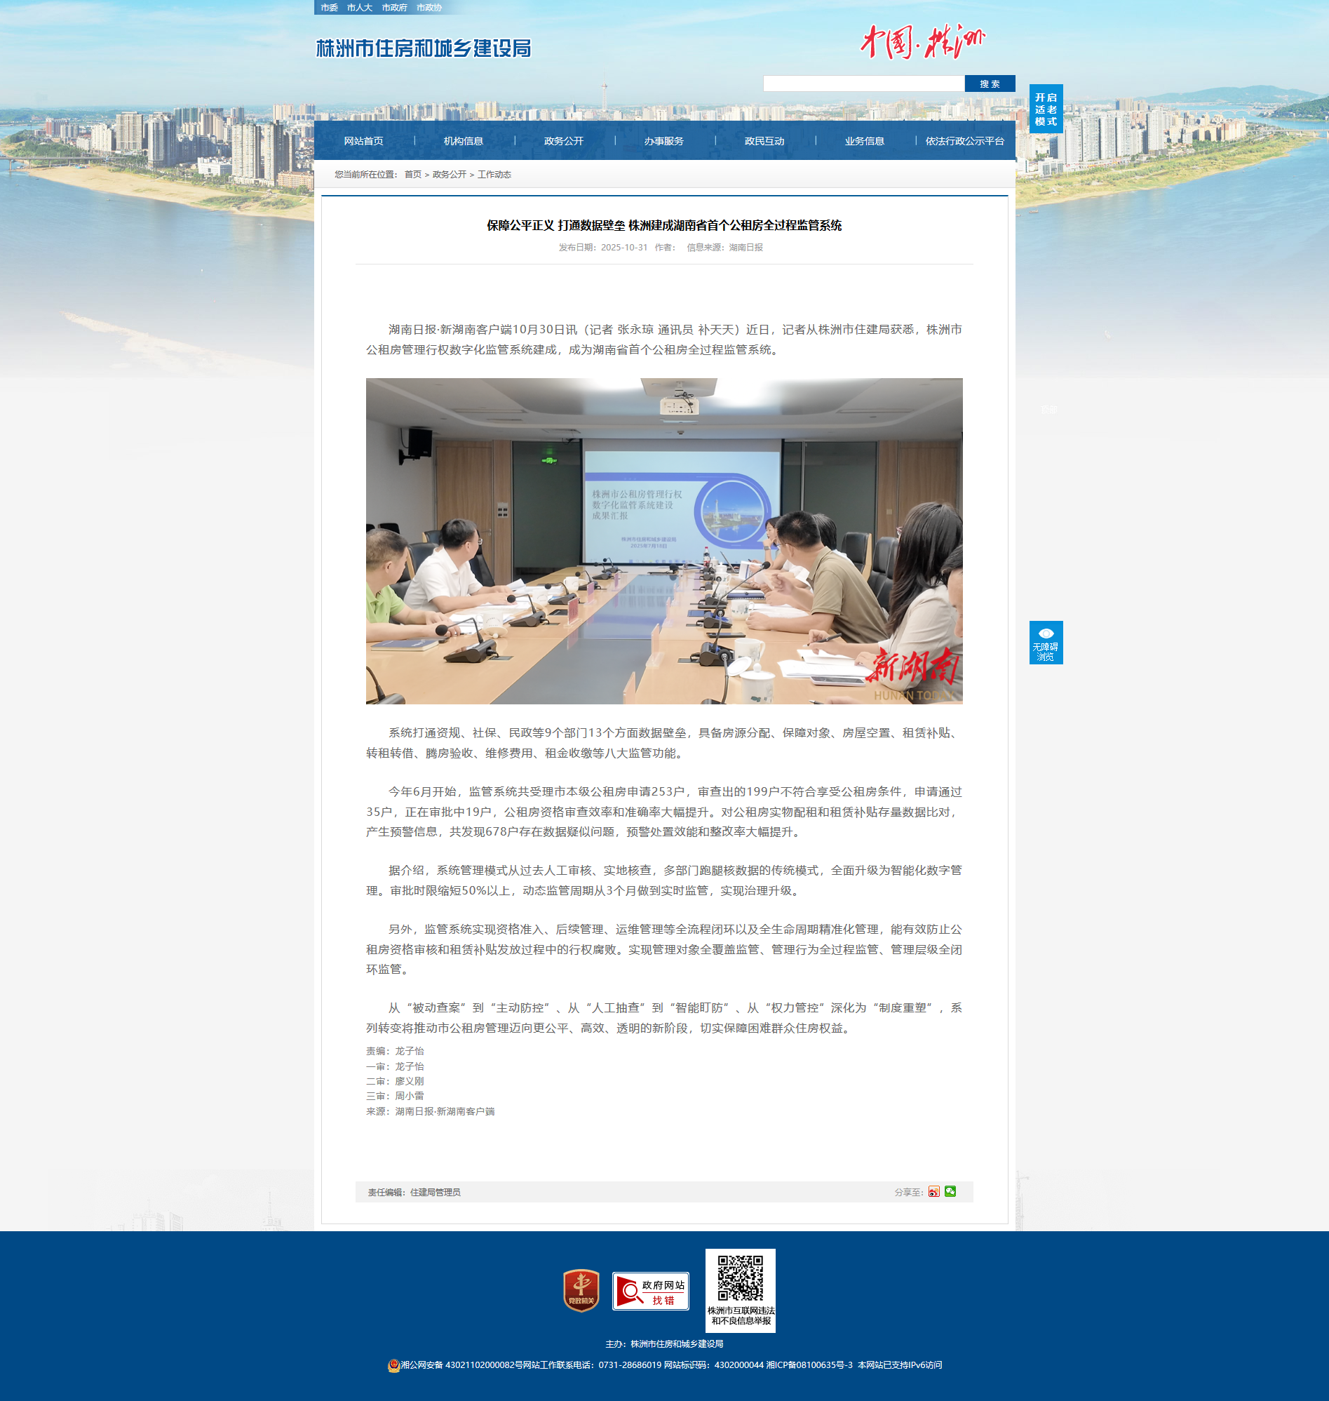Image resolution: width=1329 pixels, height=1401 pixels.
Task: Click the QR code for illegal information reporting
Action: 741,1280
